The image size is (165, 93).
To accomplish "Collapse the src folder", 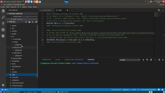I will 13,36.
